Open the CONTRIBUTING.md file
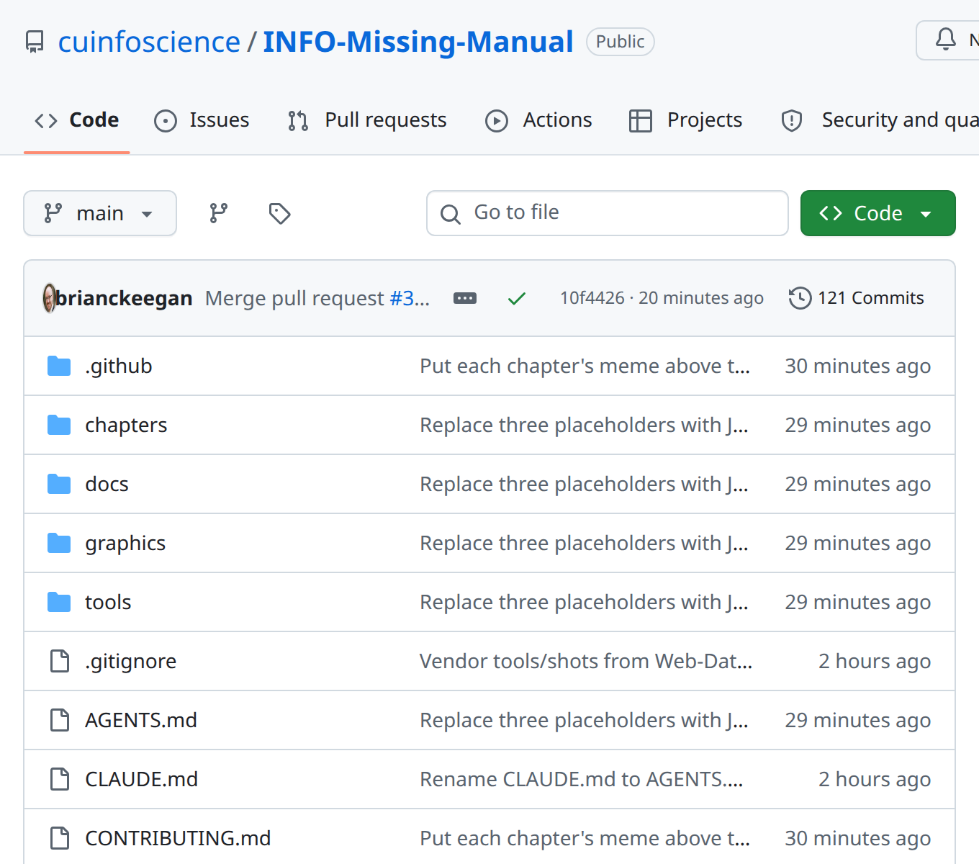 [x=178, y=838]
